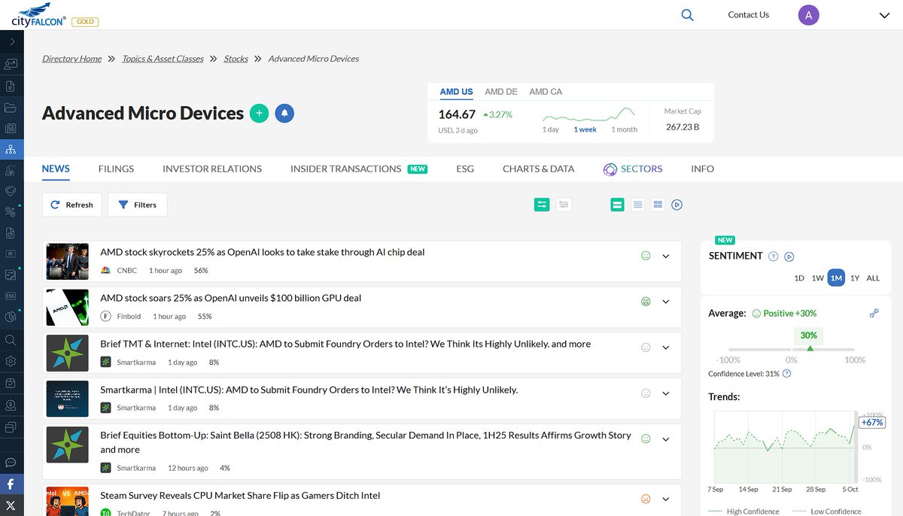Switch price sparkline to 1 day

tap(551, 129)
